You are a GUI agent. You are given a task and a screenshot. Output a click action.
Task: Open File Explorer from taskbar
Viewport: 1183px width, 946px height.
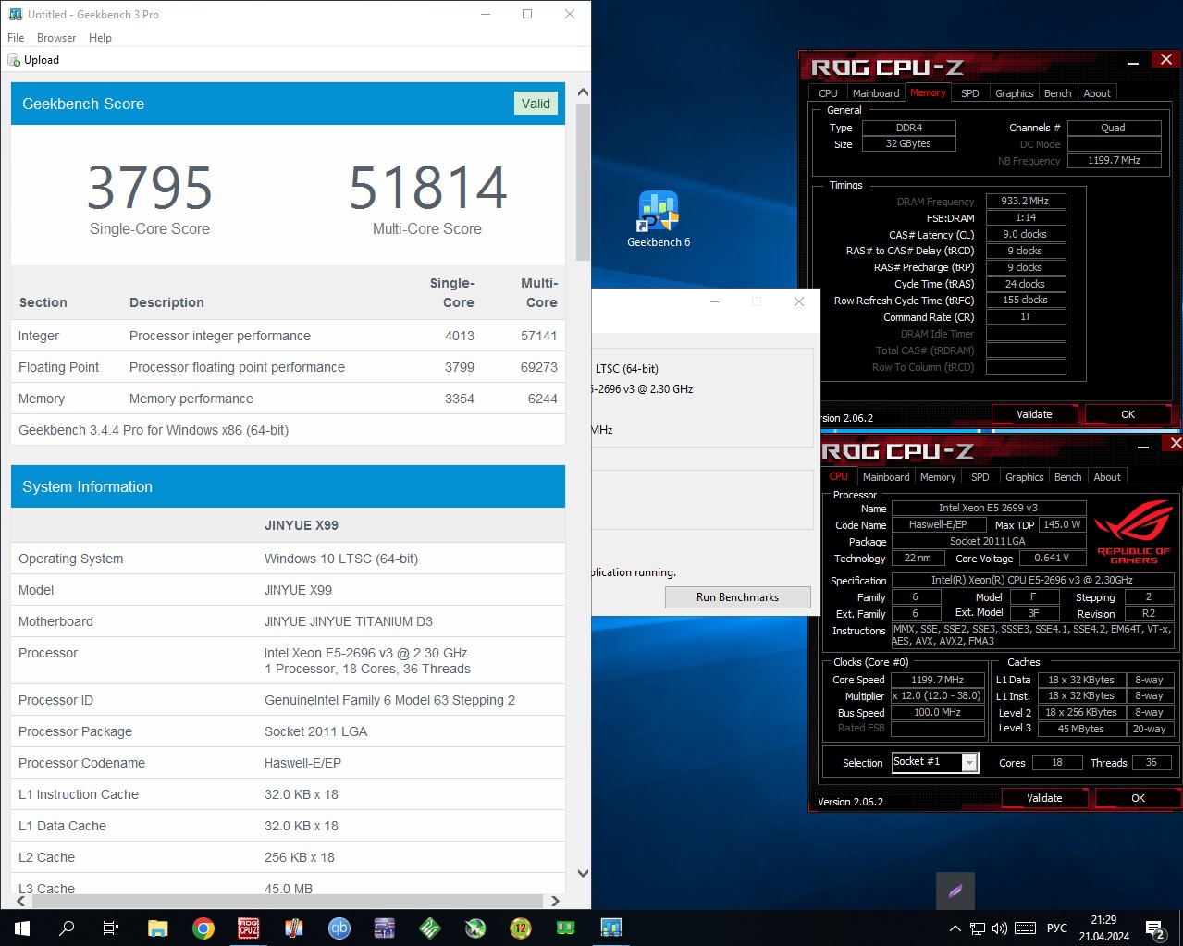(x=157, y=928)
